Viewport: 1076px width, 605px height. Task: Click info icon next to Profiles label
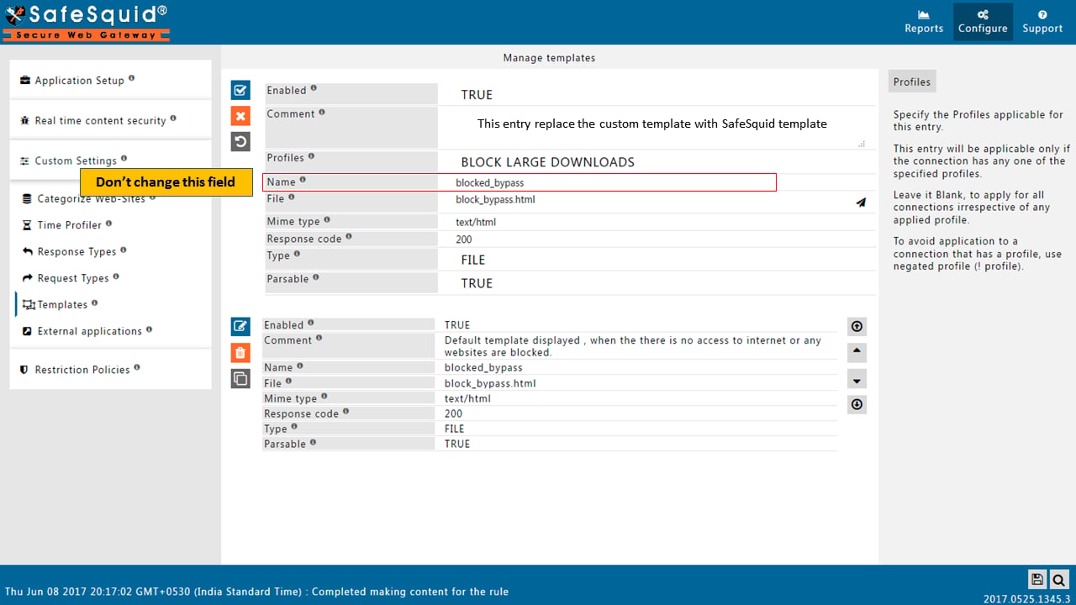(x=311, y=155)
